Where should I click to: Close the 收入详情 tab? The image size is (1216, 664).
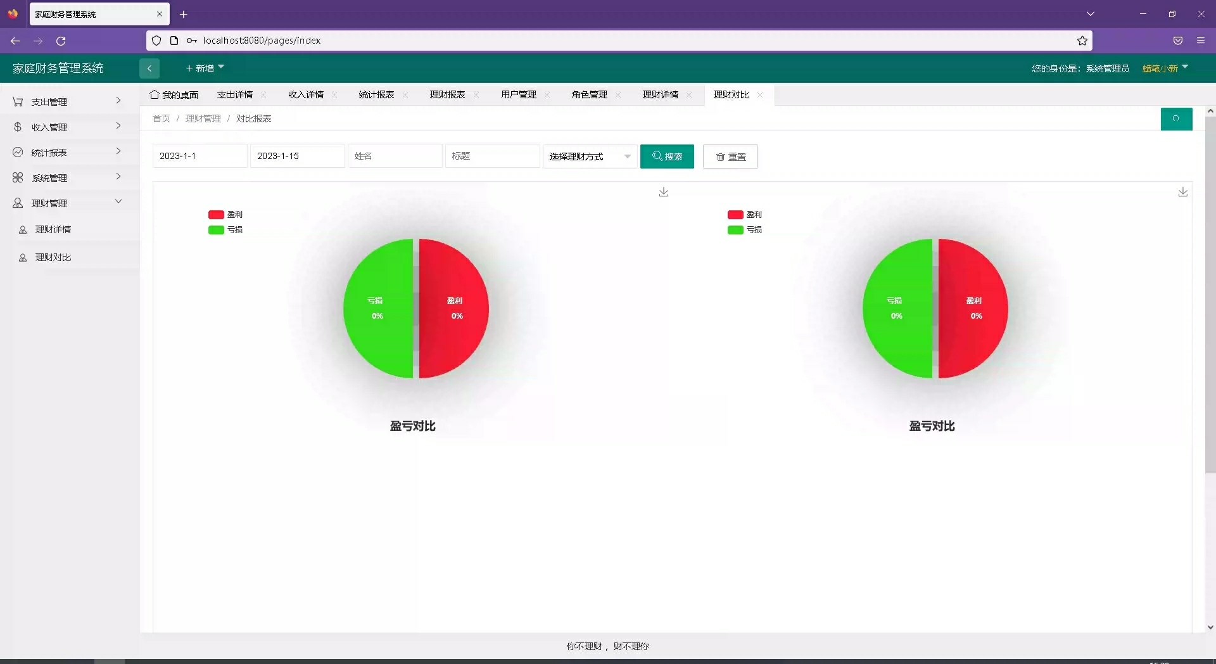(x=334, y=95)
